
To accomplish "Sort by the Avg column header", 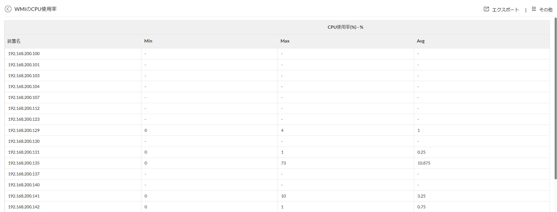I will [420, 41].
